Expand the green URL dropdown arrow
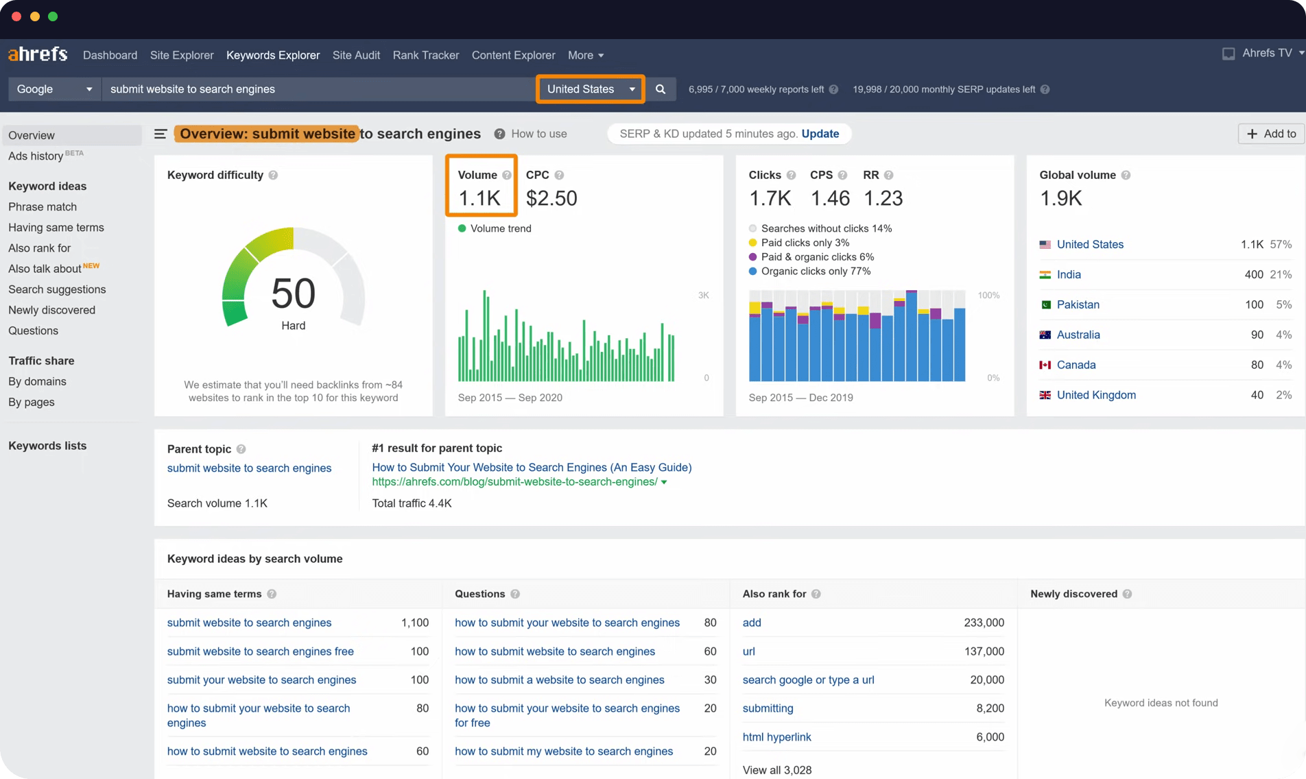Viewport: 1306px width, 779px height. click(x=663, y=482)
